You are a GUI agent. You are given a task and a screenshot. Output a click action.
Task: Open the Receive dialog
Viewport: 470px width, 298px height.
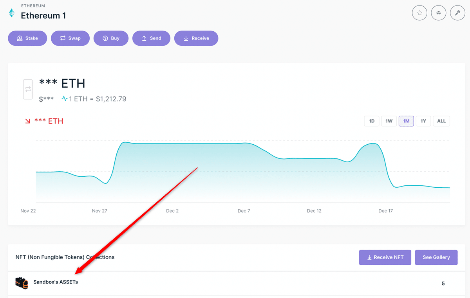pyautogui.click(x=196, y=38)
